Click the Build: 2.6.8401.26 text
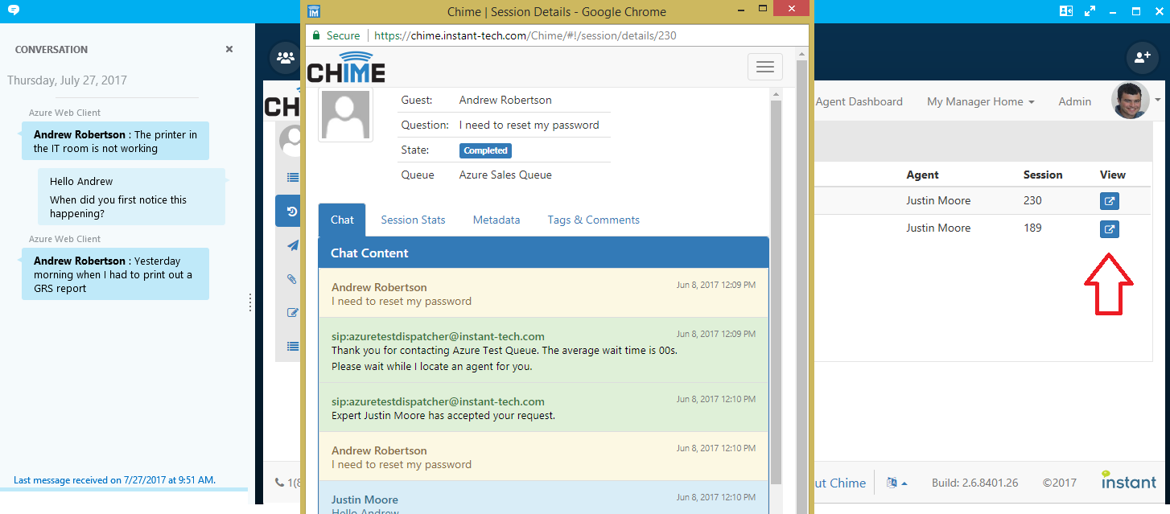The image size is (1170, 514). [x=974, y=483]
